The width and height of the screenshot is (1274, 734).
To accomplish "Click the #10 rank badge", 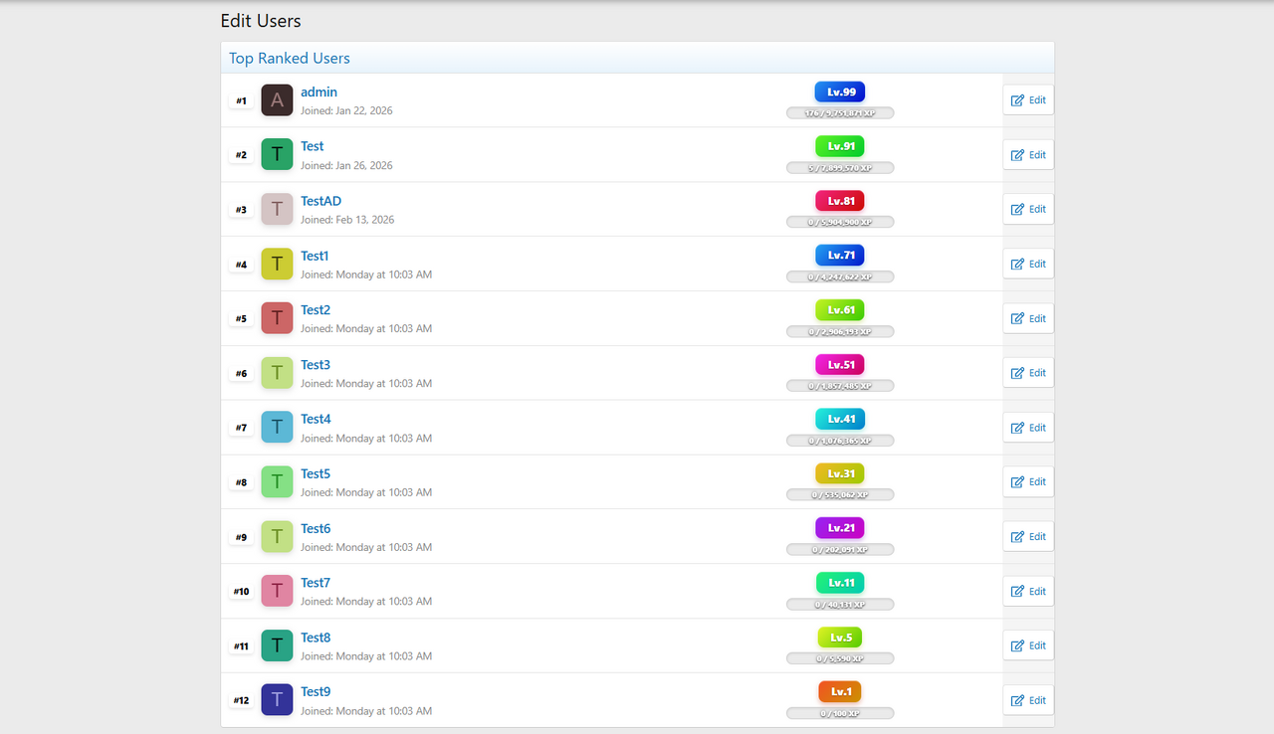I will pos(241,592).
